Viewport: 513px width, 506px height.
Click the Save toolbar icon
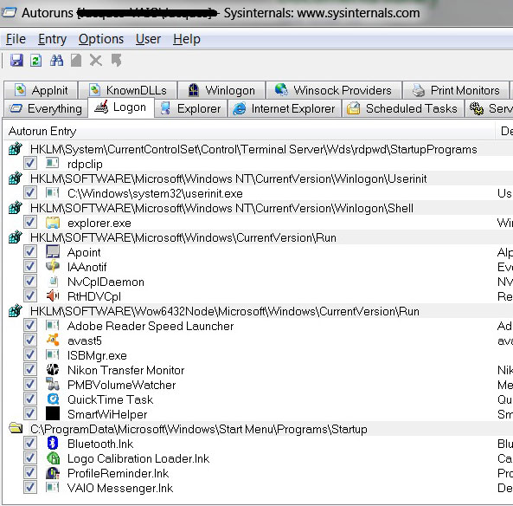coord(16,61)
